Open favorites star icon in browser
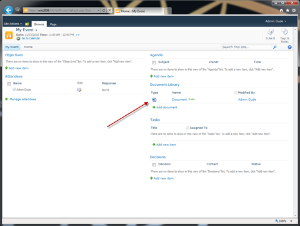Screen dimensions: 300x226 pos(287,10)
